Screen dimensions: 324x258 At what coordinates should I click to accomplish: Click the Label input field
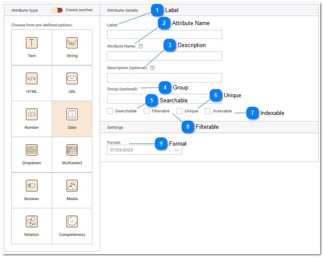click(x=164, y=35)
